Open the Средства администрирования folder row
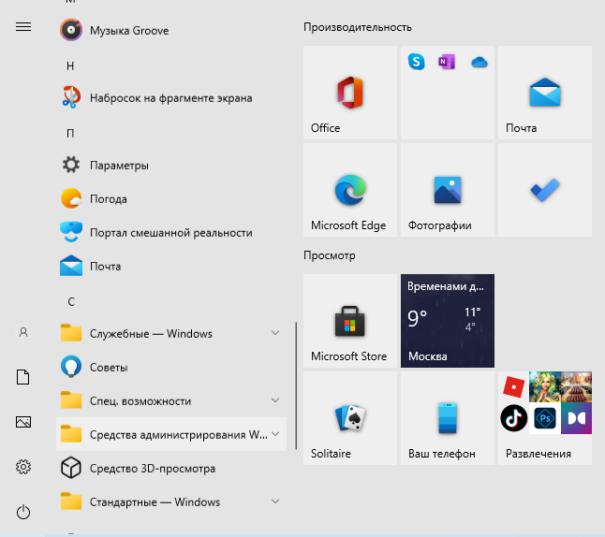Image resolution: width=605 pixels, height=537 pixels. 171,434
